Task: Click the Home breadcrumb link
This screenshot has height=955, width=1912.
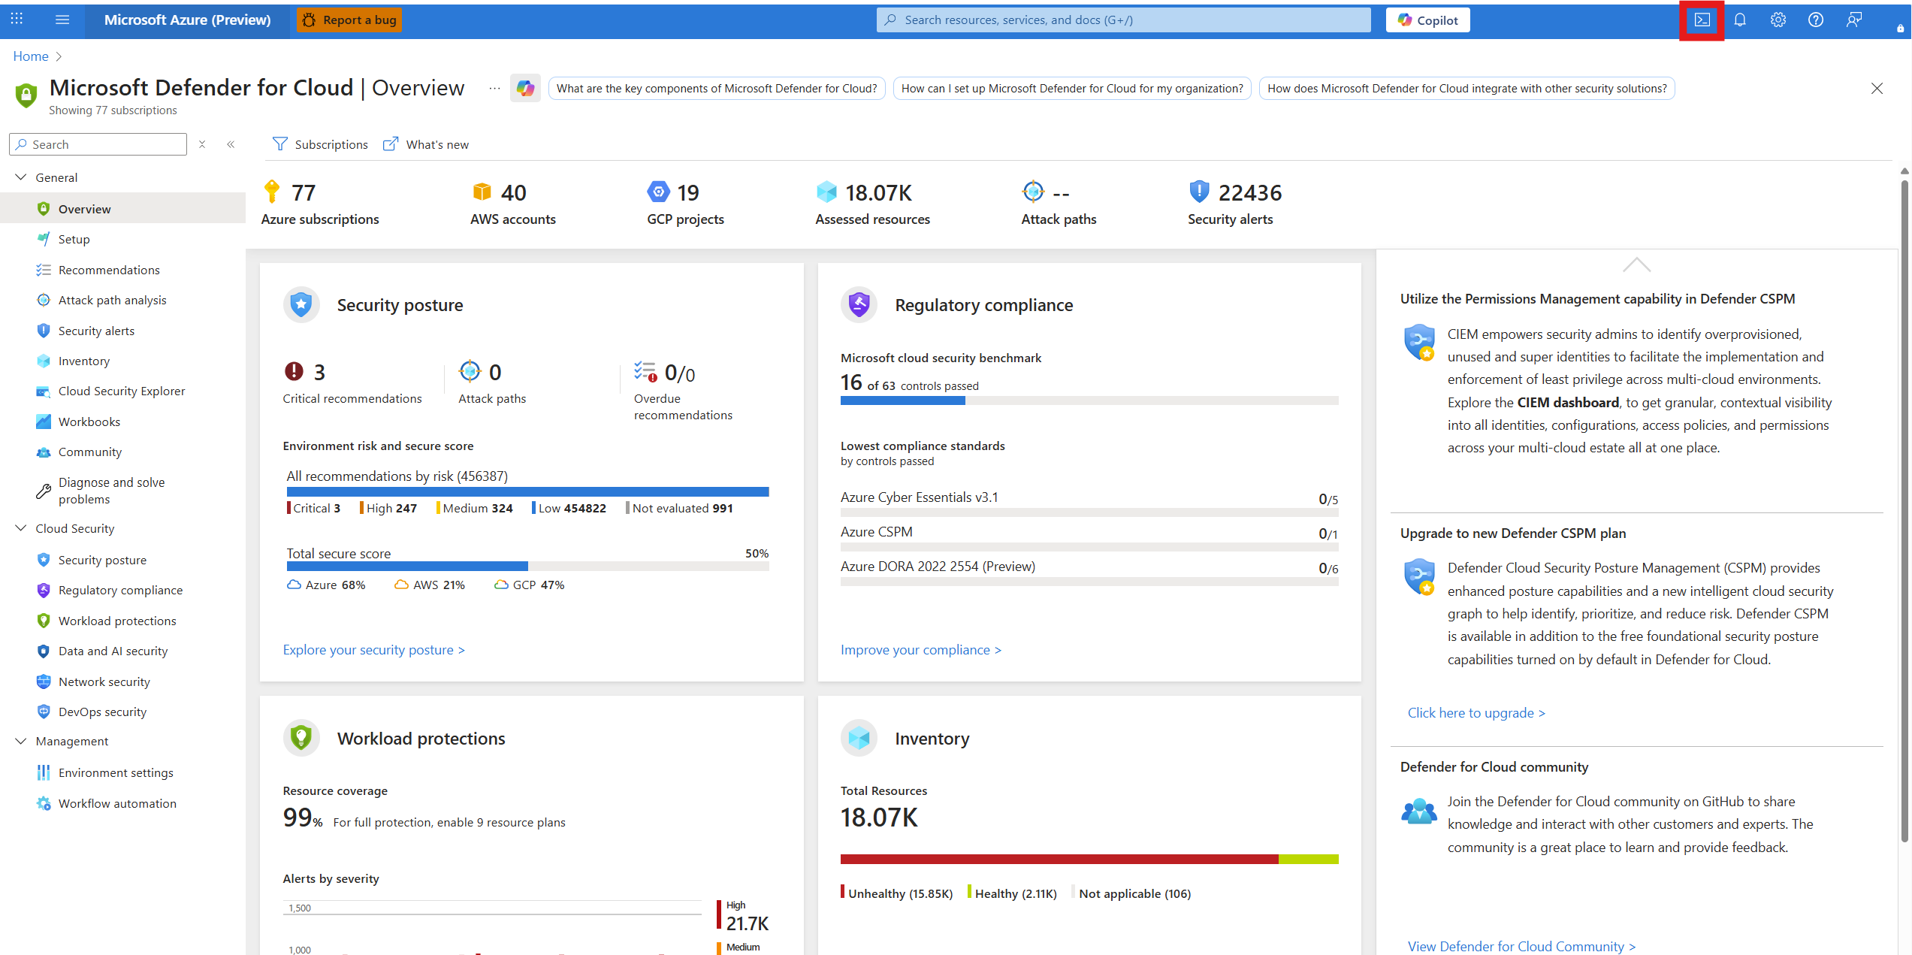Action: click(x=31, y=56)
